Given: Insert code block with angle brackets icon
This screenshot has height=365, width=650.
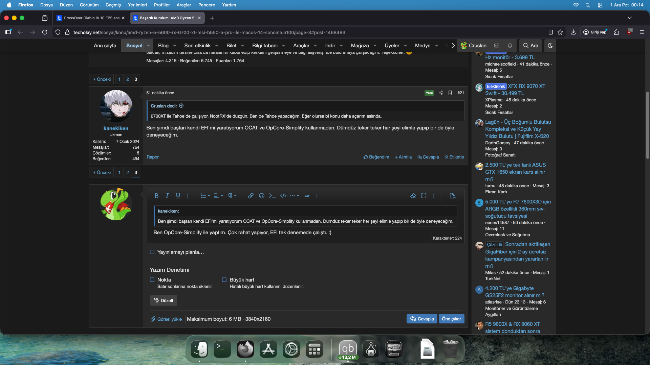Looking at the screenshot, I should pyautogui.click(x=283, y=196).
